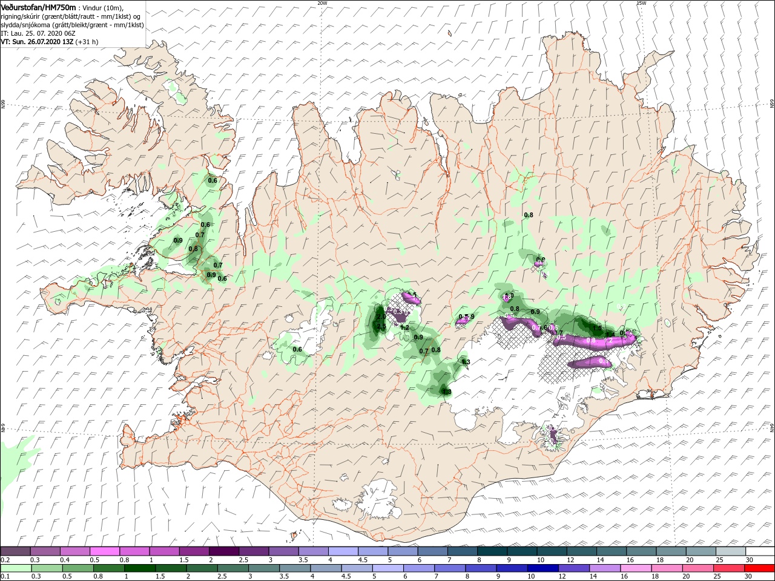Click the '20W' longitude label at top
Screen dimensions: 775x581
(322, 3)
